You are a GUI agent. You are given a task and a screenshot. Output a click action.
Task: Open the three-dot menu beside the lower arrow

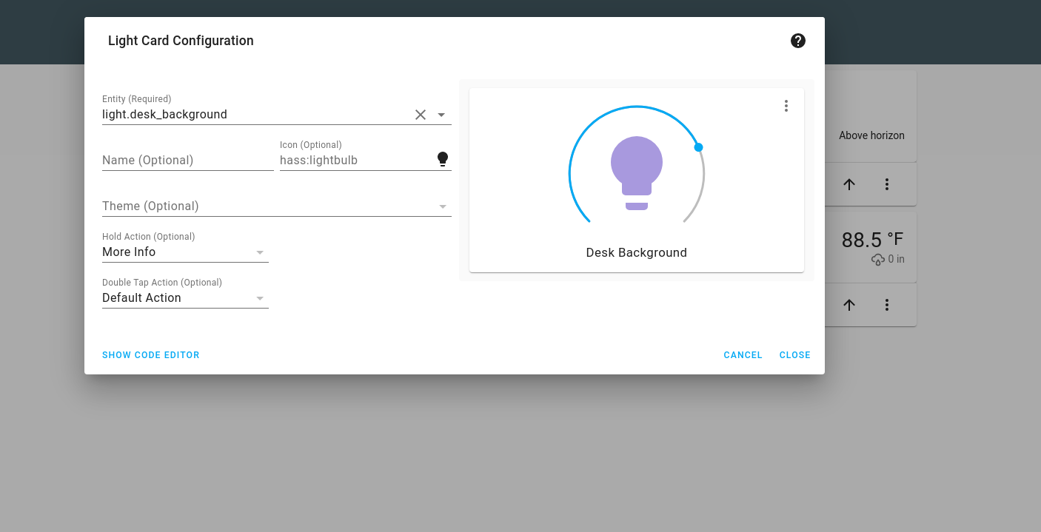pos(886,304)
